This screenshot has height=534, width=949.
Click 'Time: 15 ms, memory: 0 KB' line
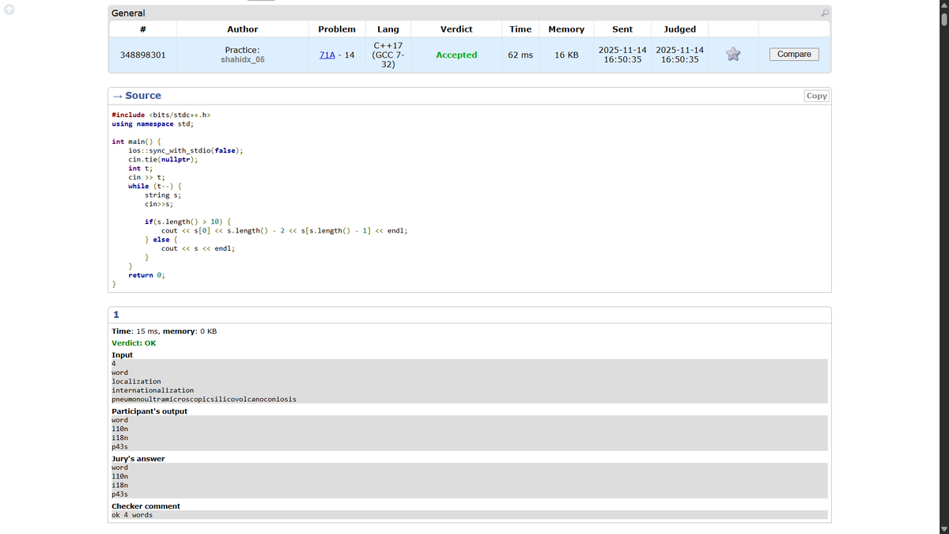pyautogui.click(x=164, y=331)
